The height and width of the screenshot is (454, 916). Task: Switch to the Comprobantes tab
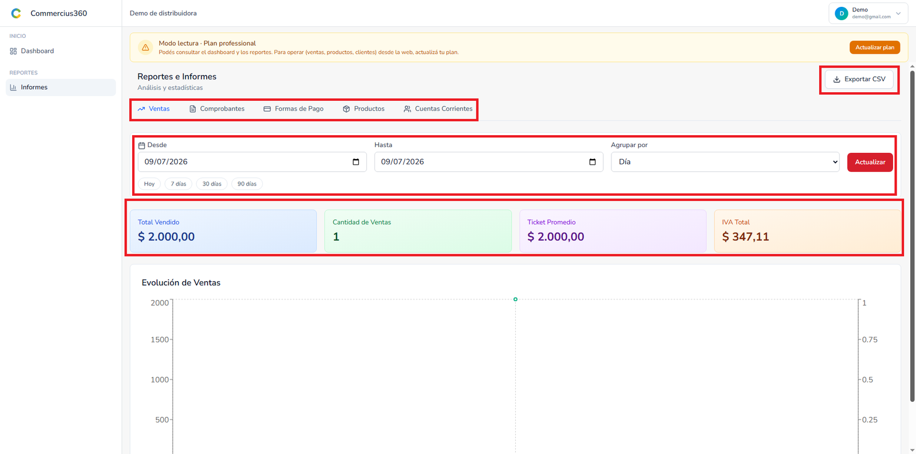point(217,109)
